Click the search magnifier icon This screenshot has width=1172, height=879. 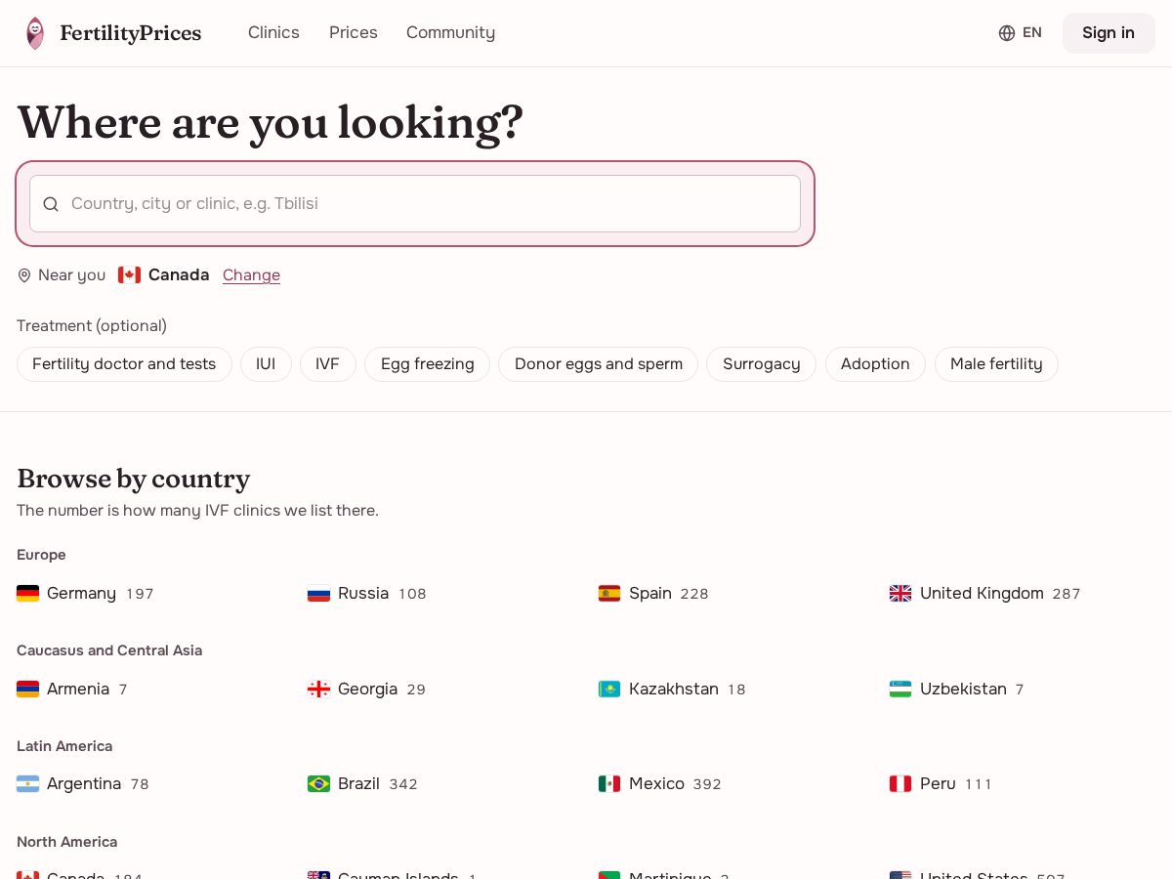[51, 204]
